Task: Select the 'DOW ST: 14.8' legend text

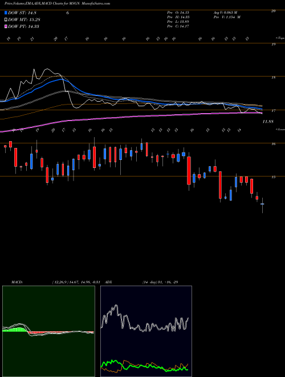Action: (x=22, y=13)
